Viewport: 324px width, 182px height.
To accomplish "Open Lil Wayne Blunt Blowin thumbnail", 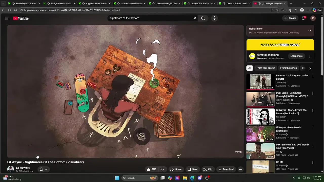I will pyautogui.click(x=260, y=134).
